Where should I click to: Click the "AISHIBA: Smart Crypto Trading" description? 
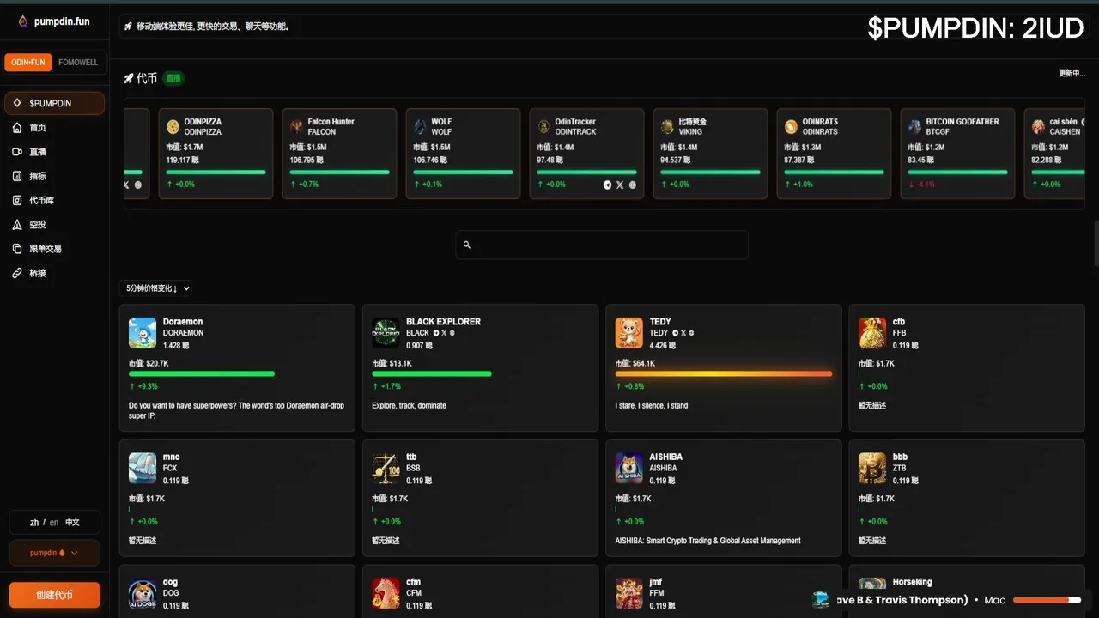(x=708, y=541)
